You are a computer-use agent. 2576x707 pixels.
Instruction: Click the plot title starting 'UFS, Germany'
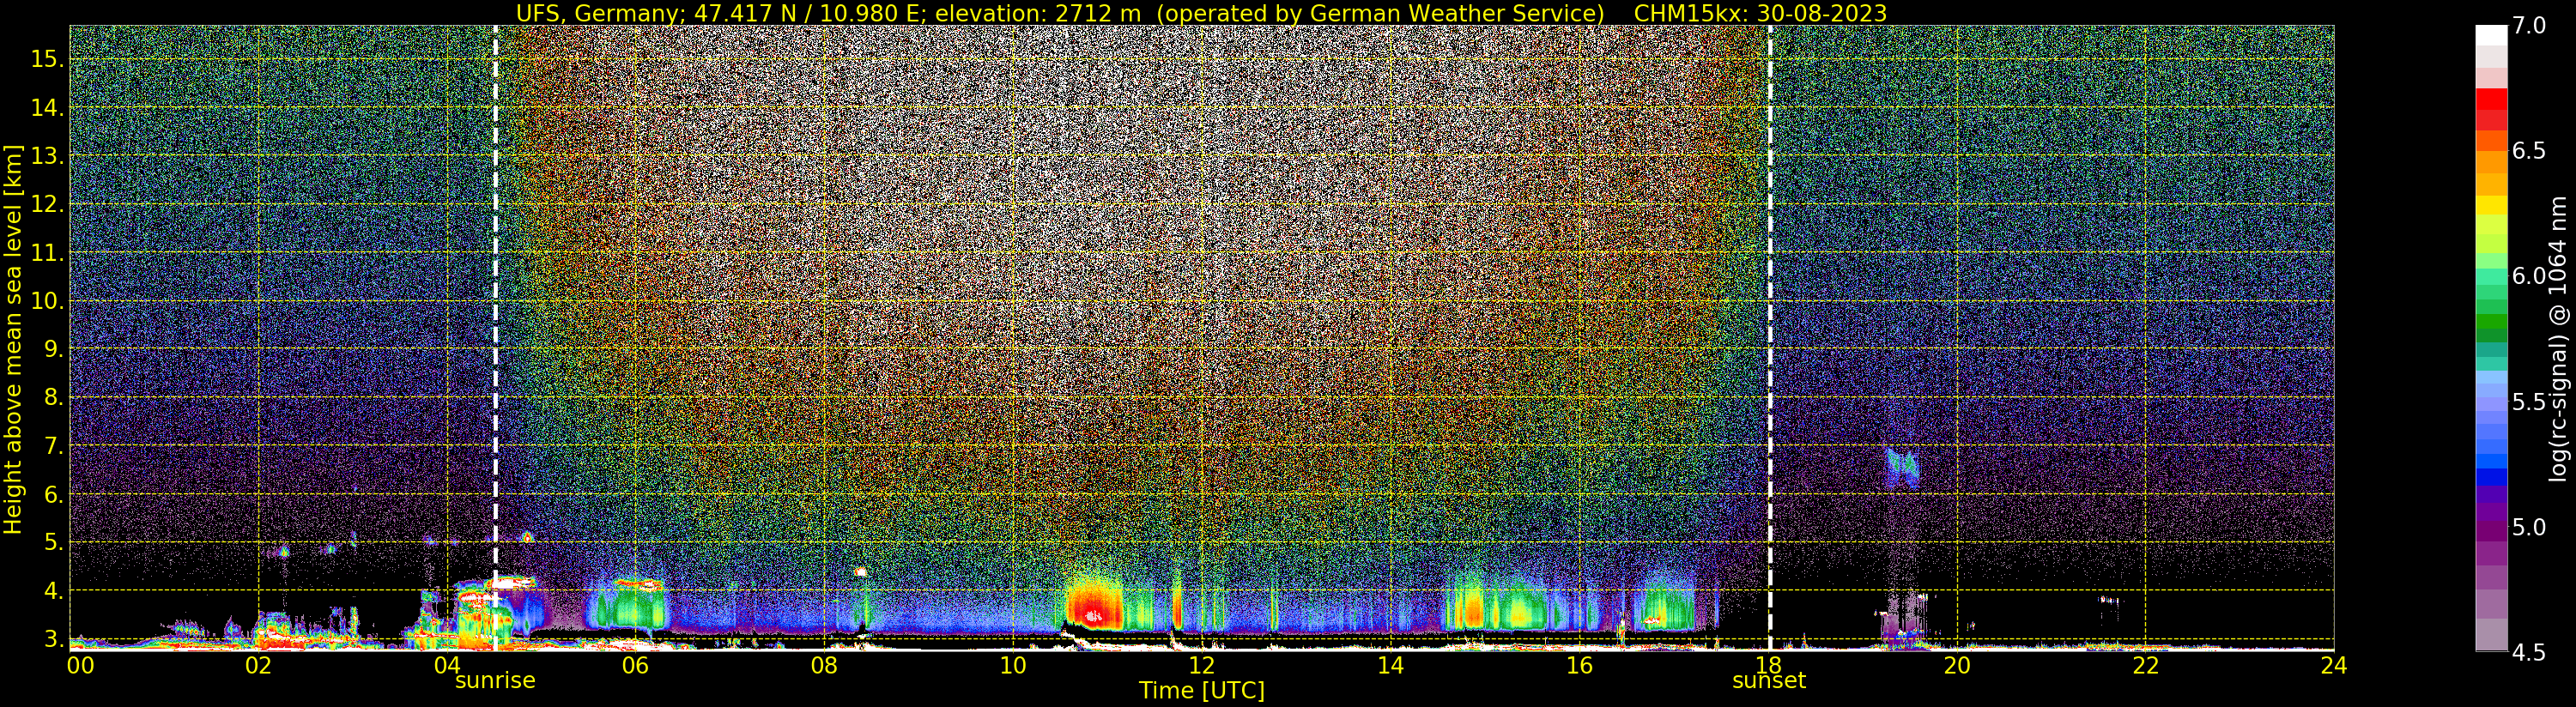click(x=1201, y=13)
